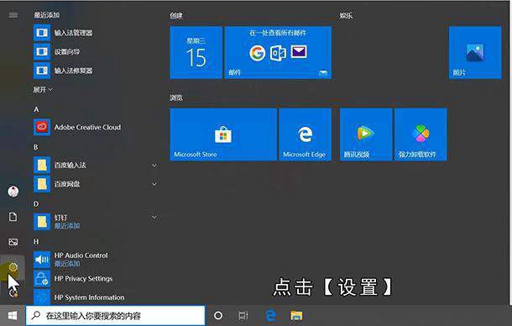Open the 邮件 mail tile
This screenshot has width=512, height=326.
click(278, 53)
